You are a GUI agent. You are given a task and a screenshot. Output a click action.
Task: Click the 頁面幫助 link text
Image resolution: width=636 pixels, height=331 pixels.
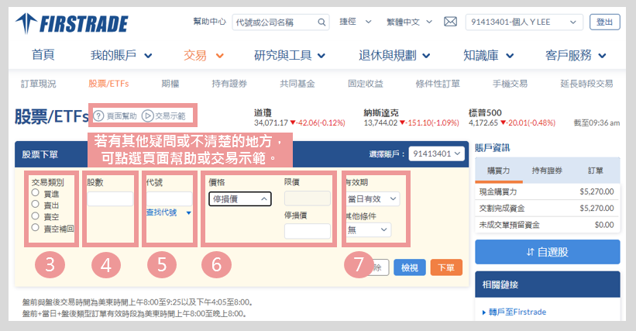[122, 116]
